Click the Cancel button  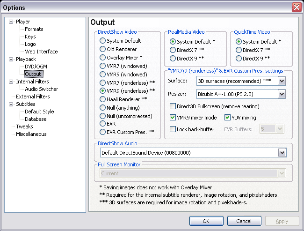pyautogui.click(x=244, y=221)
